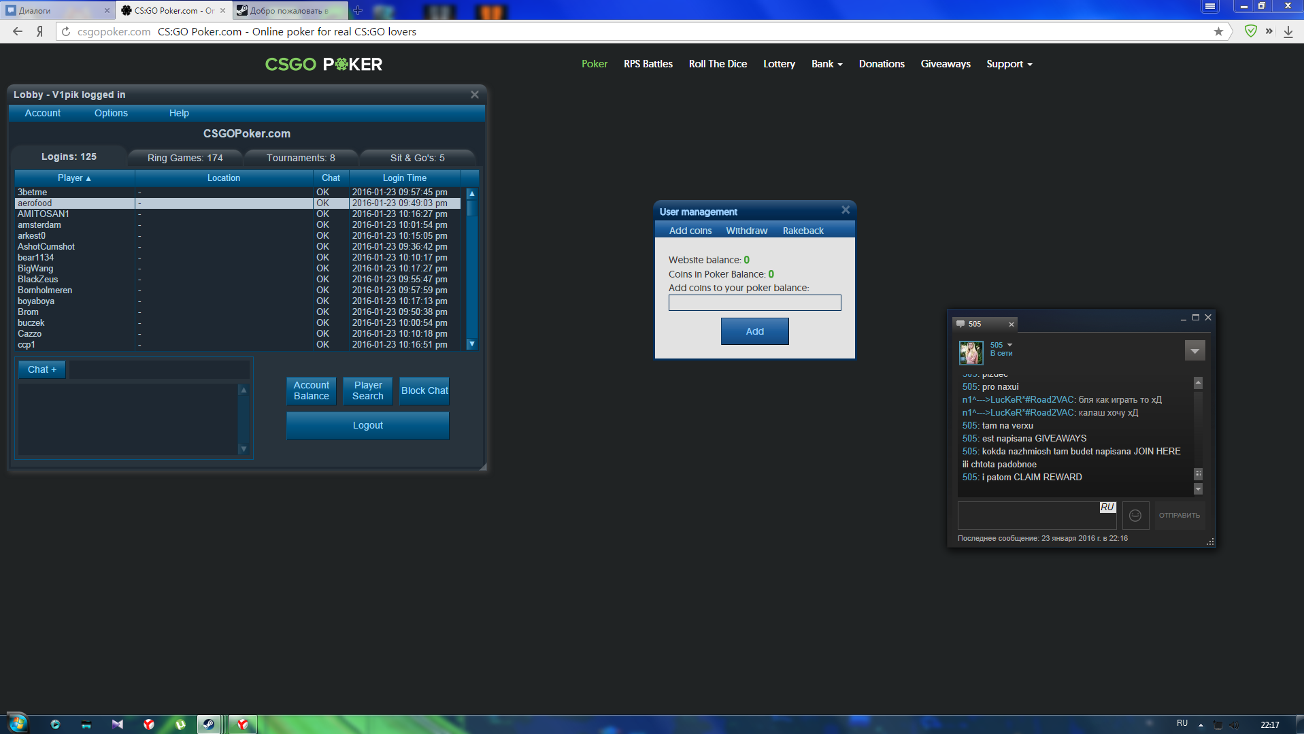The height and width of the screenshot is (734, 1304).
Task: Open the Support dropdown menu
Action: pos(1009,64)
